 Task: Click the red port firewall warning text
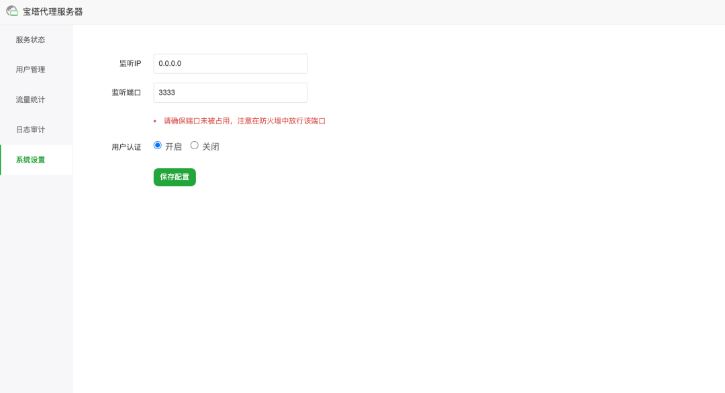(244, 121)
